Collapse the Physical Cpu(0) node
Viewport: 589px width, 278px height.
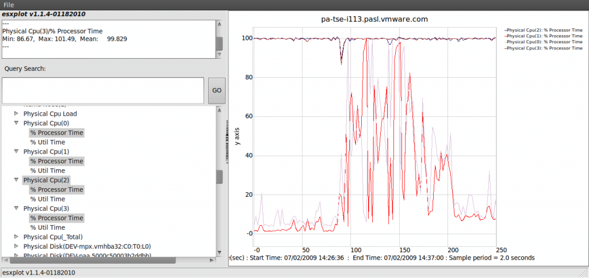pos(16,123)
